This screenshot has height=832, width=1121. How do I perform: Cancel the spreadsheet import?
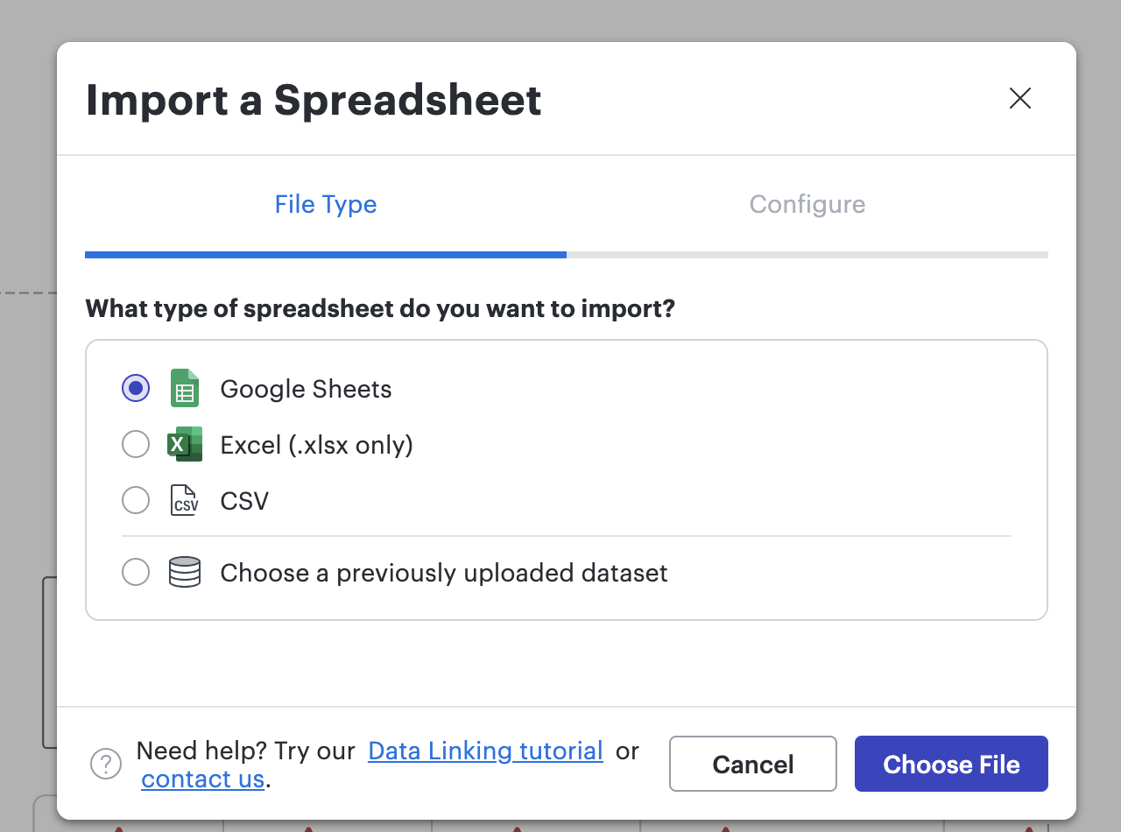click(752, 764)
